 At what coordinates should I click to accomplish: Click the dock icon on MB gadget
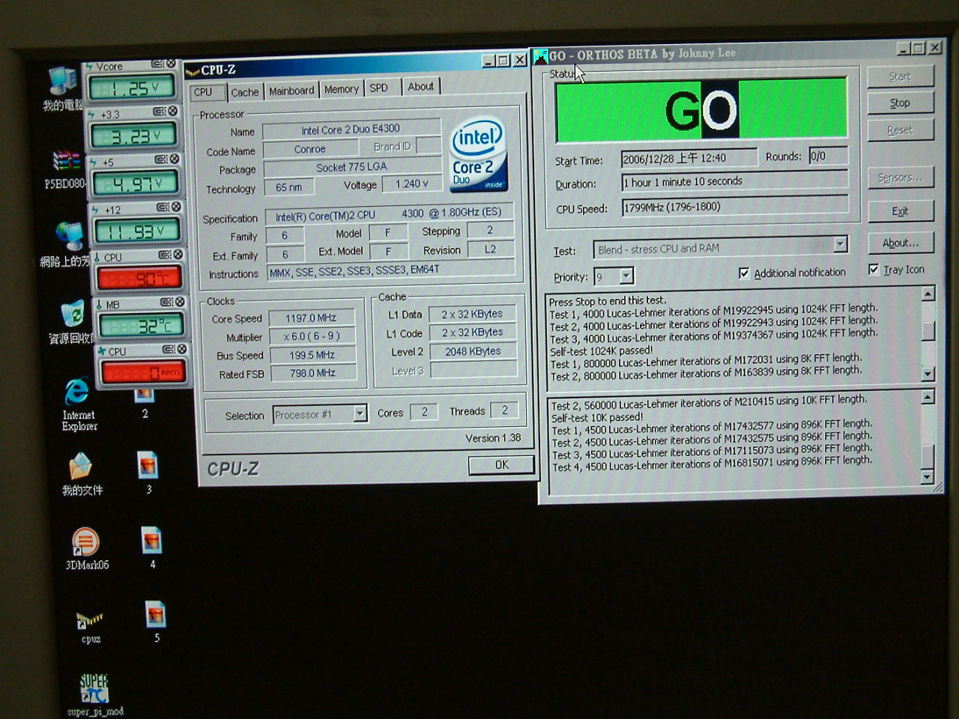point(166,302)
